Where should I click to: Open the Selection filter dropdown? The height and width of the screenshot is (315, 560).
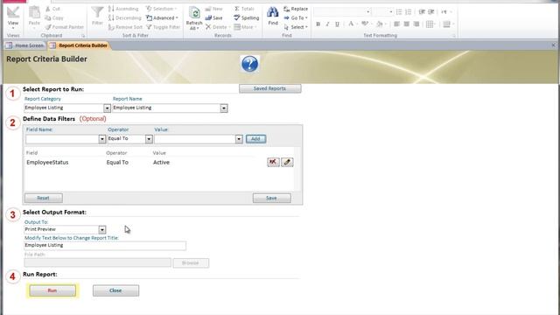[x=161, y=9]
